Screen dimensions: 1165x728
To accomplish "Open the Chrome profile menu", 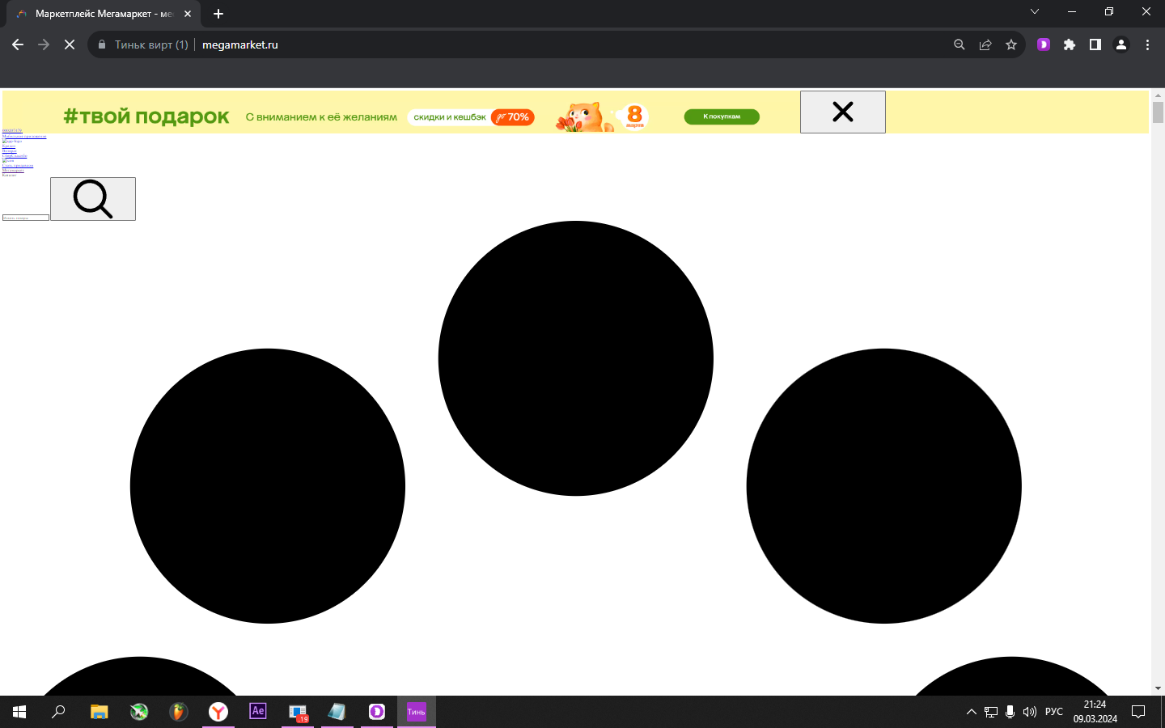I will [1121, 44].
